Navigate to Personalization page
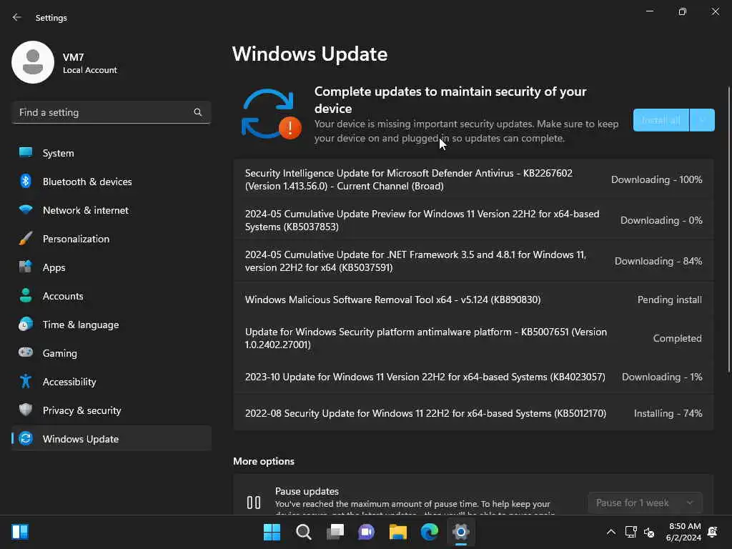 112,239
